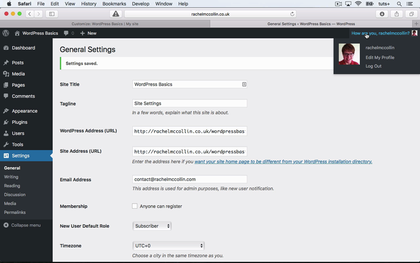Open the Apple menu

click(9, 4)
